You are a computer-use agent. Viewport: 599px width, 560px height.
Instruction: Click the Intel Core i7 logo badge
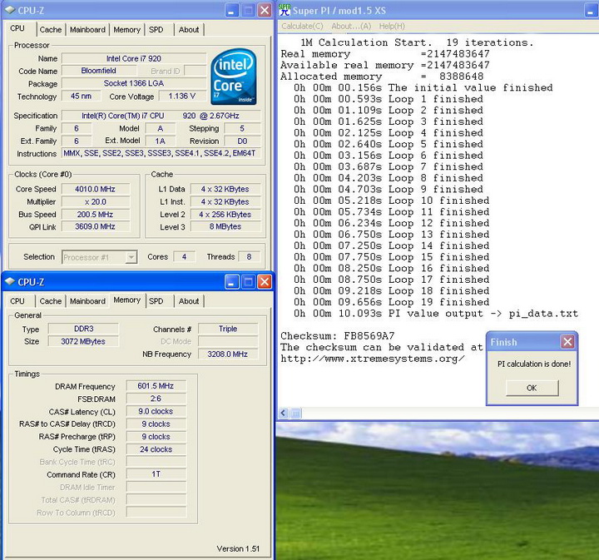[x=234, y=77]
